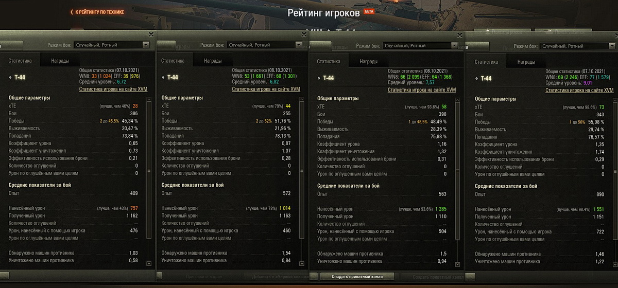
Task: Click the scroll-down arrow in the second statistics panel
Action: 302,264
